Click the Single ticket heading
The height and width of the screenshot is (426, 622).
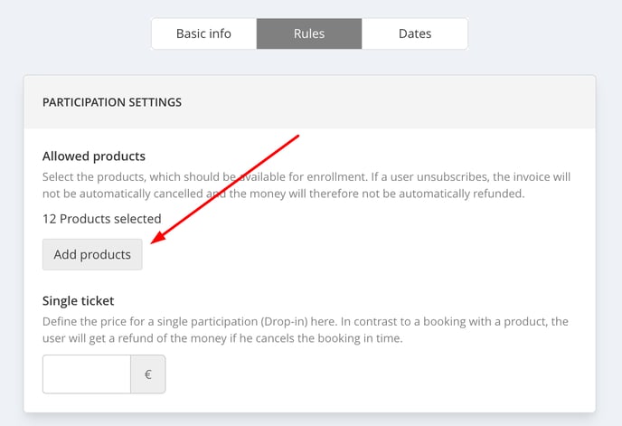tap(78, 300)
